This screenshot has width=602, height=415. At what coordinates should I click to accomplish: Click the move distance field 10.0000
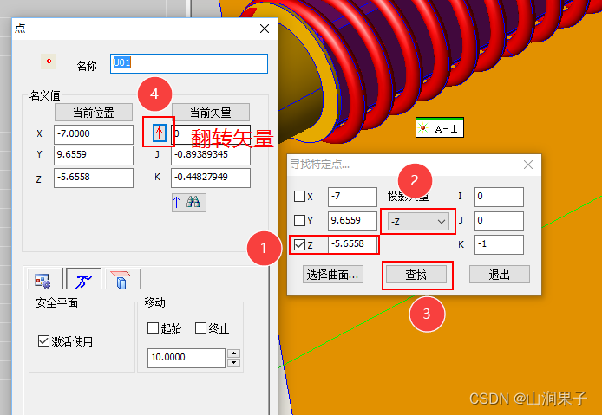(186, 358)
